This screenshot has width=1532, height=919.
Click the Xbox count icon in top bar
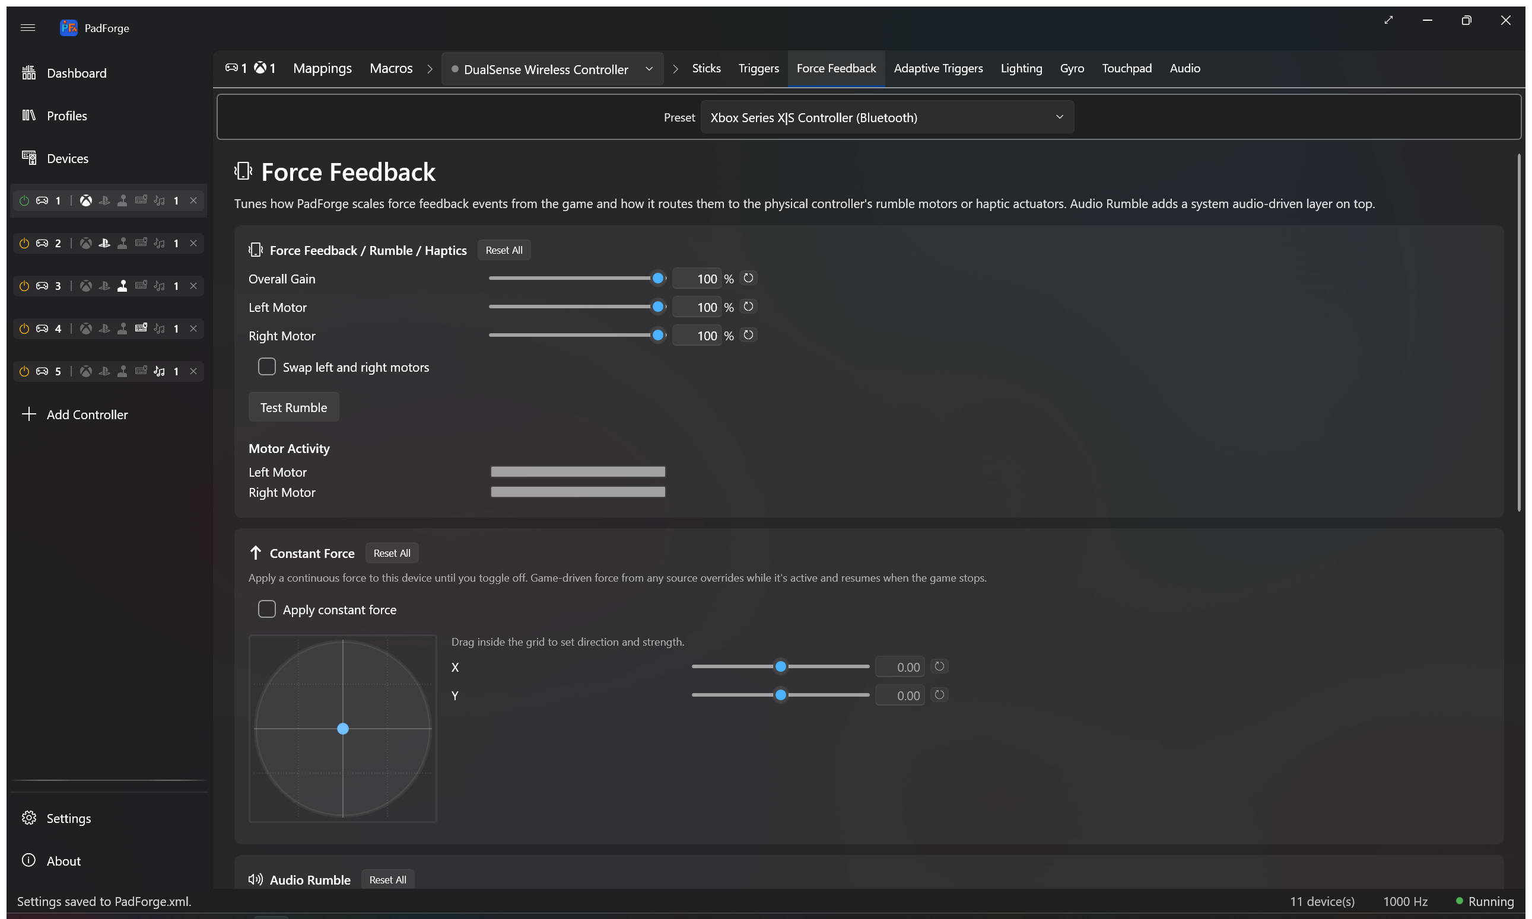click(260, 68)
